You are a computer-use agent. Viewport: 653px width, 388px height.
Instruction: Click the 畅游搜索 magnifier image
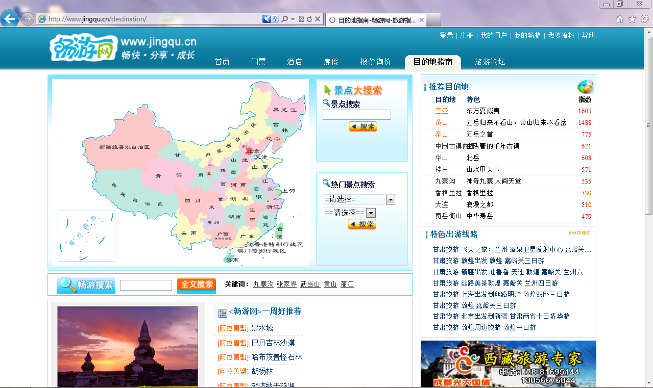tap(86, 284)
